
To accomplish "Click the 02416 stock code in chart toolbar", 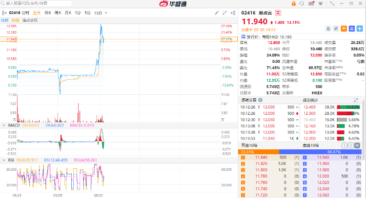I will 15,13.
